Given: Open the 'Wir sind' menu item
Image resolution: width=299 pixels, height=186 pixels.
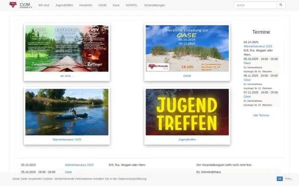Looking at the screenshot, I should pyautogui.click(x=44, y=5).
